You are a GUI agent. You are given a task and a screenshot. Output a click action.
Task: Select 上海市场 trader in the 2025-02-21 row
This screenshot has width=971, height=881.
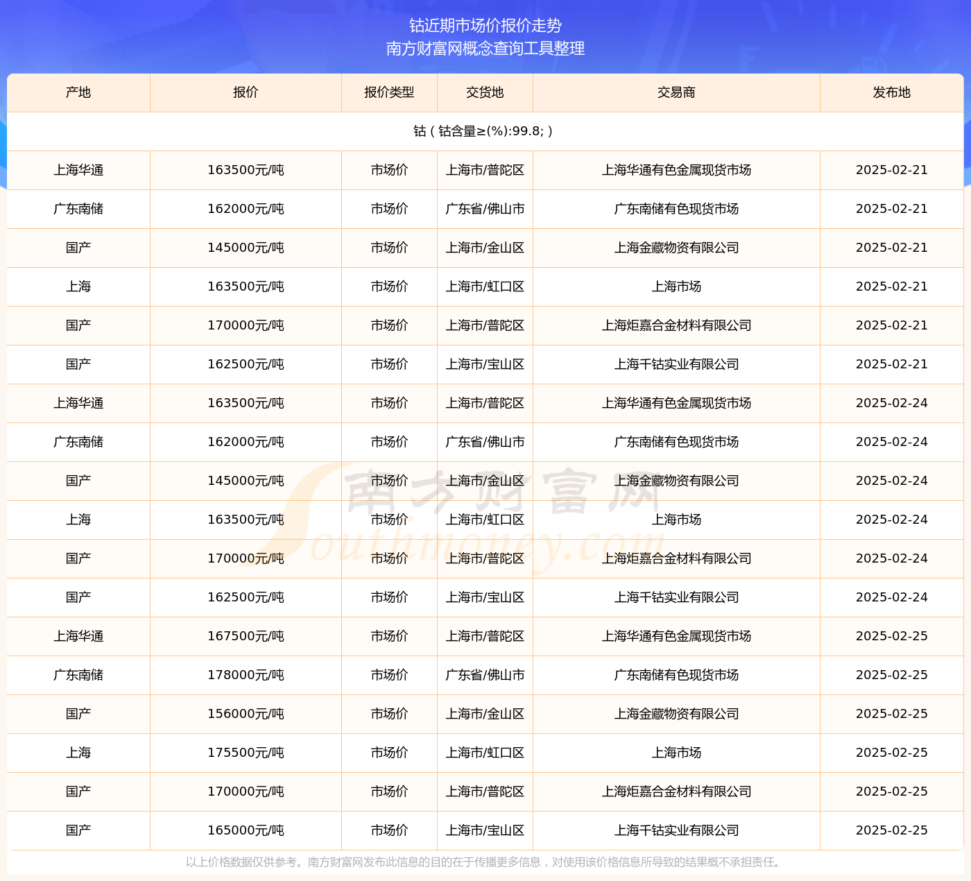676,286
